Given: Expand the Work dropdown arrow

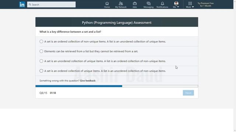Looking at the screenshot, I should coord(193,7).
